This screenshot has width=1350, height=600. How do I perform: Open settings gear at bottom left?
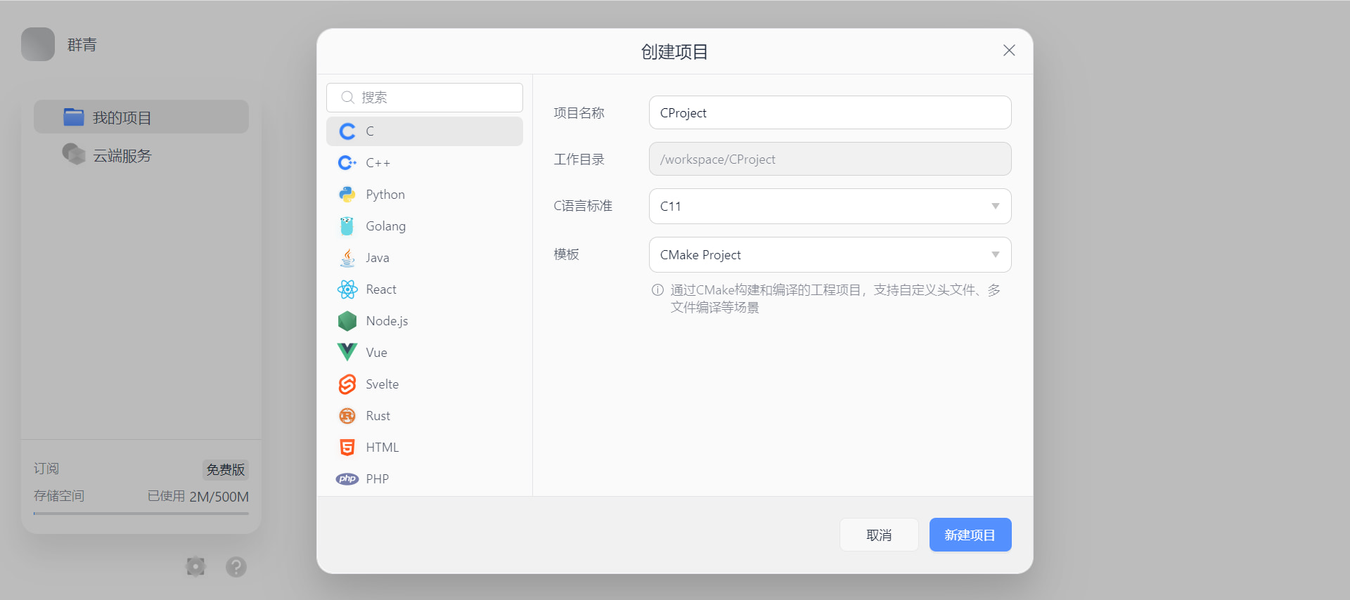[x=195, y=566]
